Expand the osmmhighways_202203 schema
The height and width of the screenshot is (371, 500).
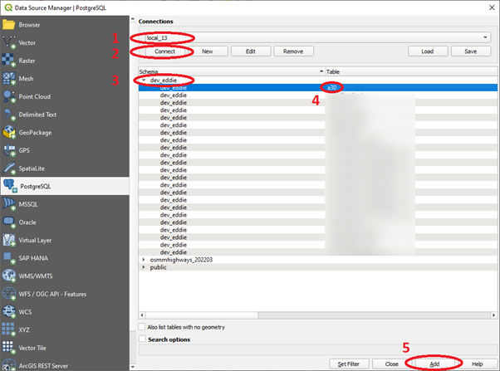(x=144, y=260)
